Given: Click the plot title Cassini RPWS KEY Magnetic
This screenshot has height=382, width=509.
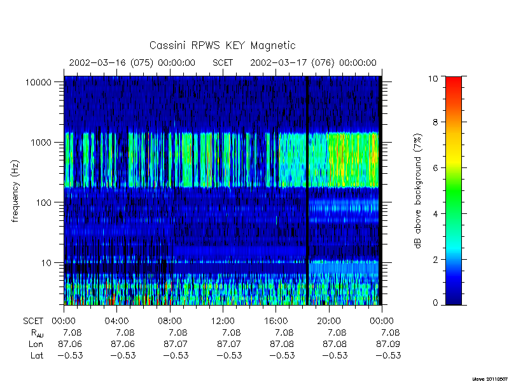Looking at the screenshot, I should pyautogui.click(x=222, y=45).
